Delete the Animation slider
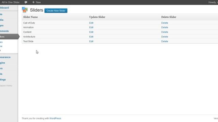The height and width of the screenshot is (122, 218). 165,27
